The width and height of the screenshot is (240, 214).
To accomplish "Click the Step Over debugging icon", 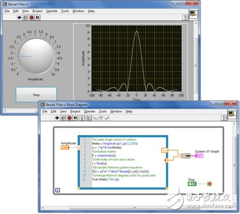I will click(101, 118).
